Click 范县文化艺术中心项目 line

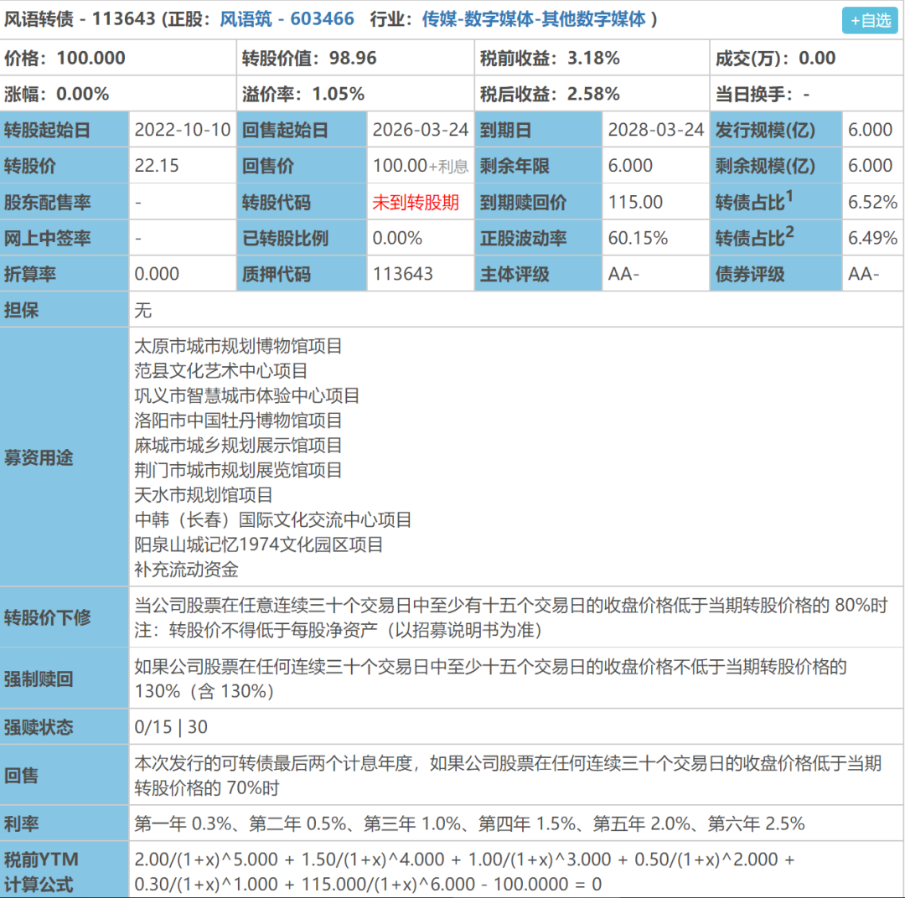[220, 370]
